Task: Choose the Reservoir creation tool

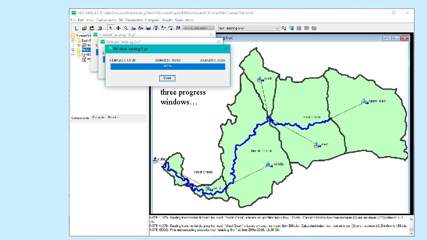Action: click(149, 28)
